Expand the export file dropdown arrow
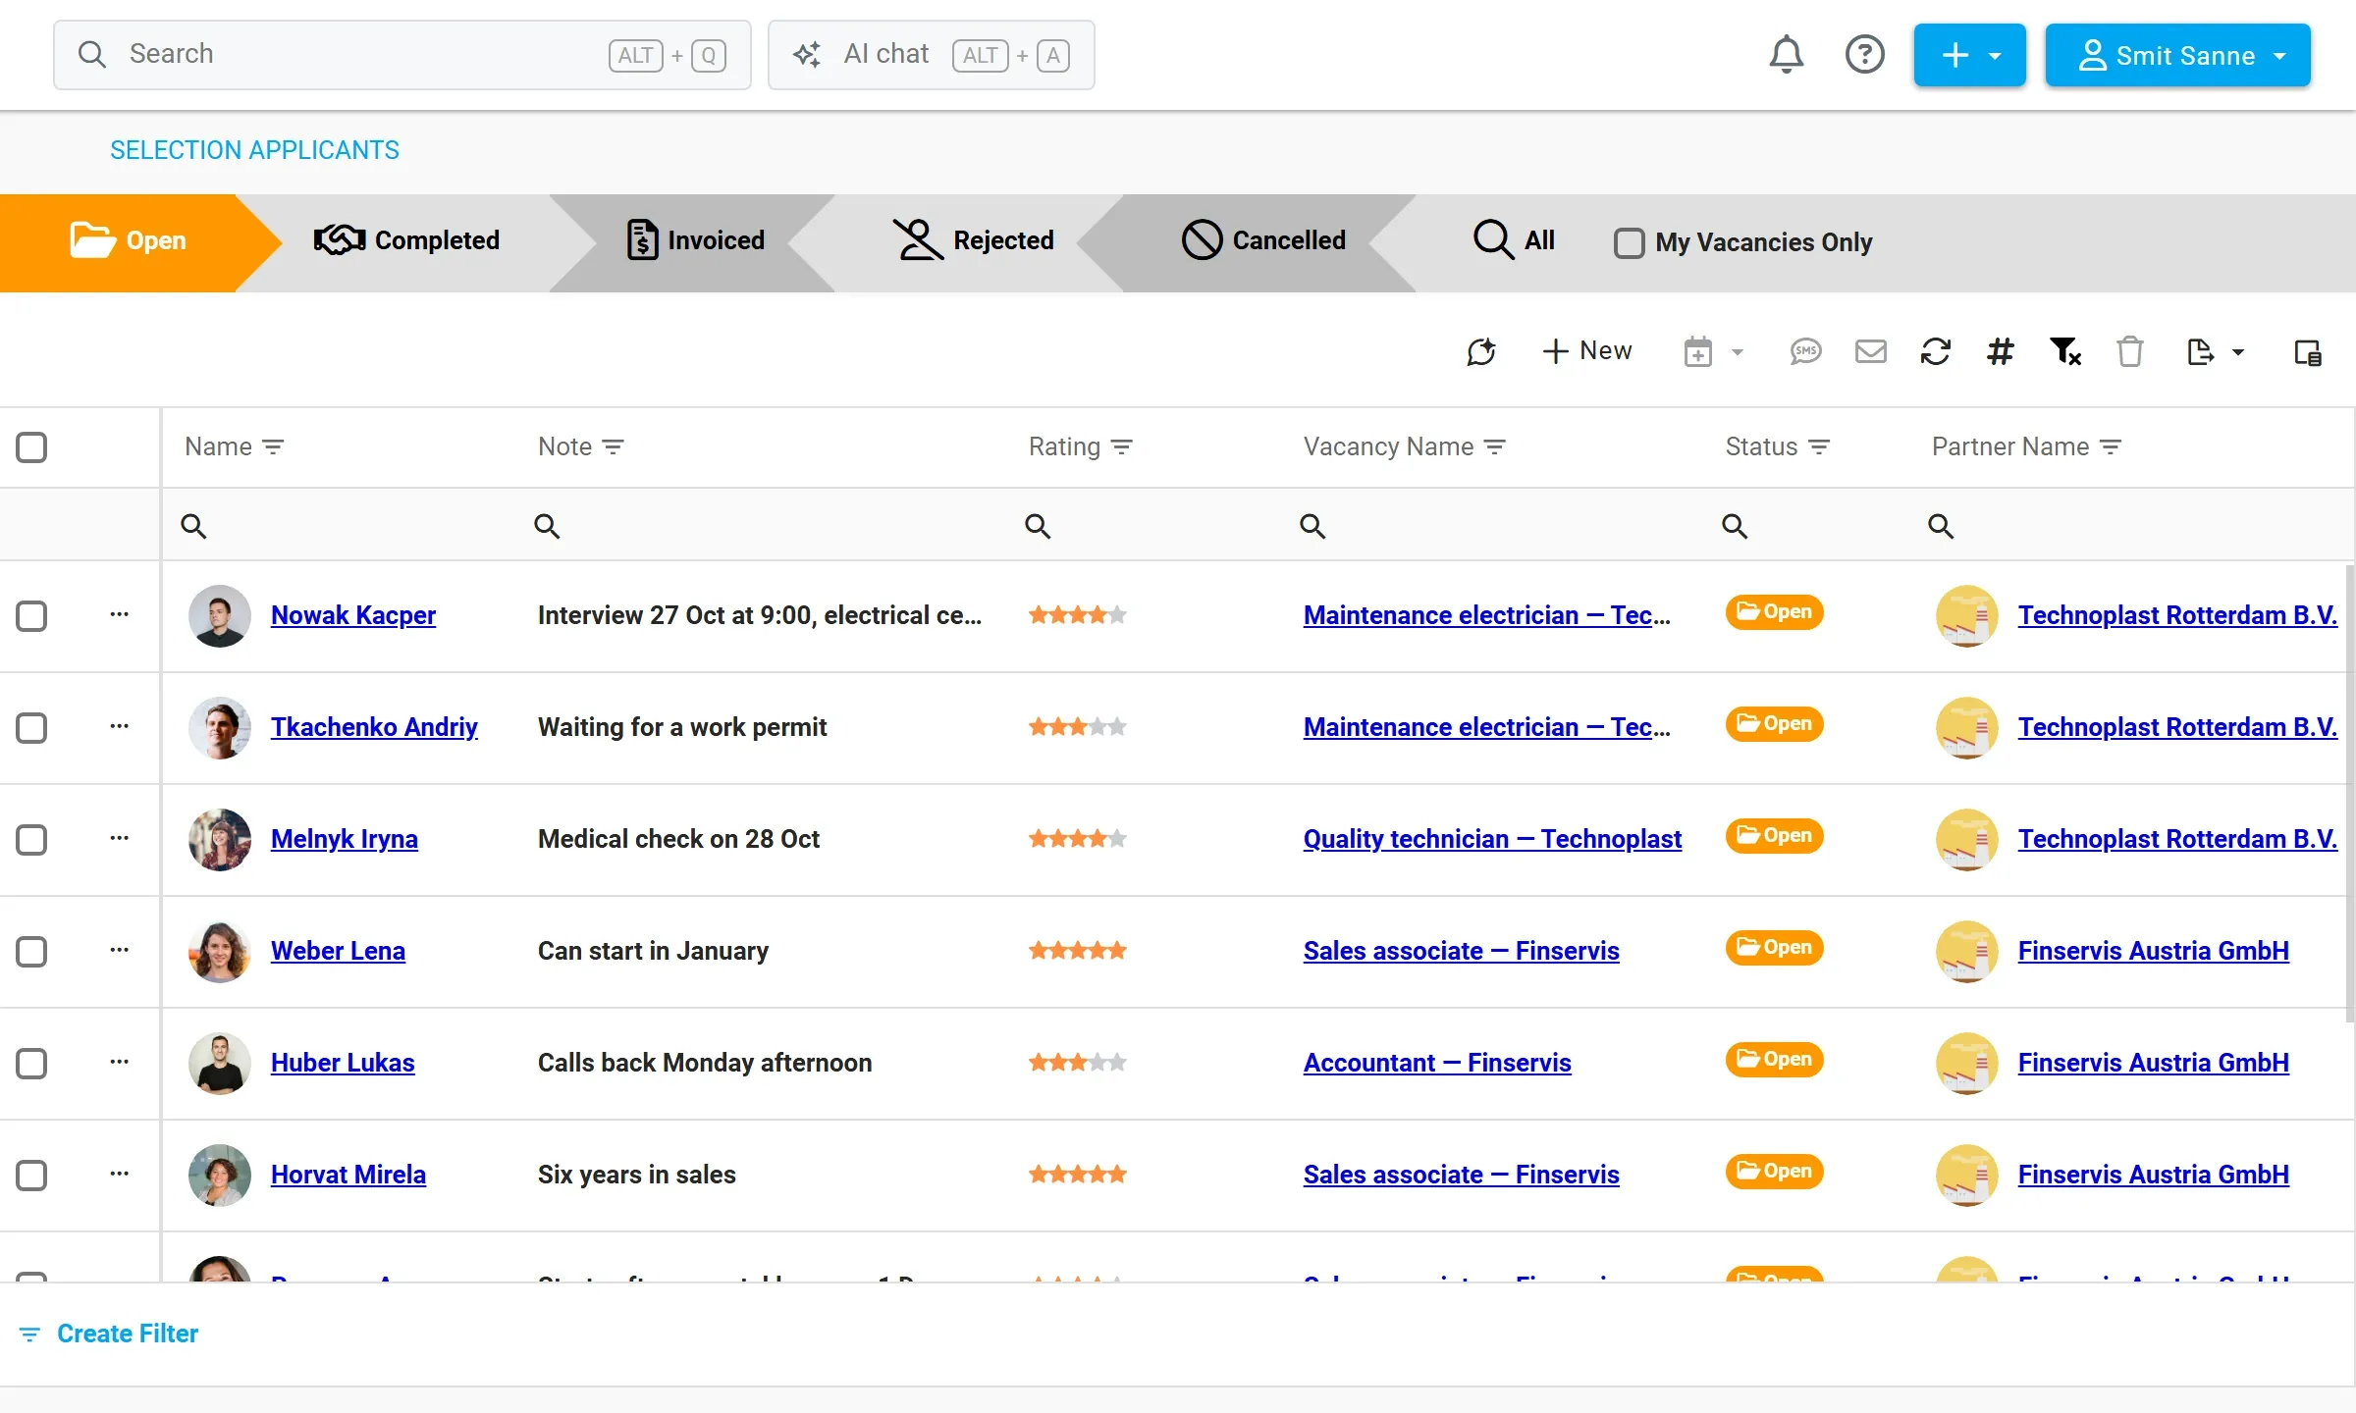The height and width of the screenshot is (1413, 2356). click(x=2238, y=352)
